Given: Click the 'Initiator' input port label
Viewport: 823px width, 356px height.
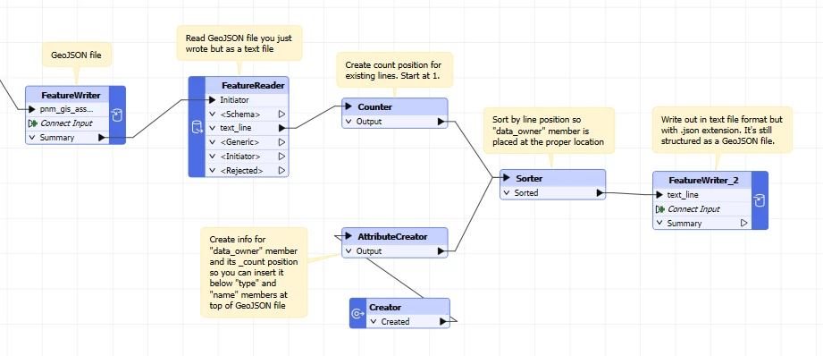Looking at the screenshot, I should [x=234, y=99].
